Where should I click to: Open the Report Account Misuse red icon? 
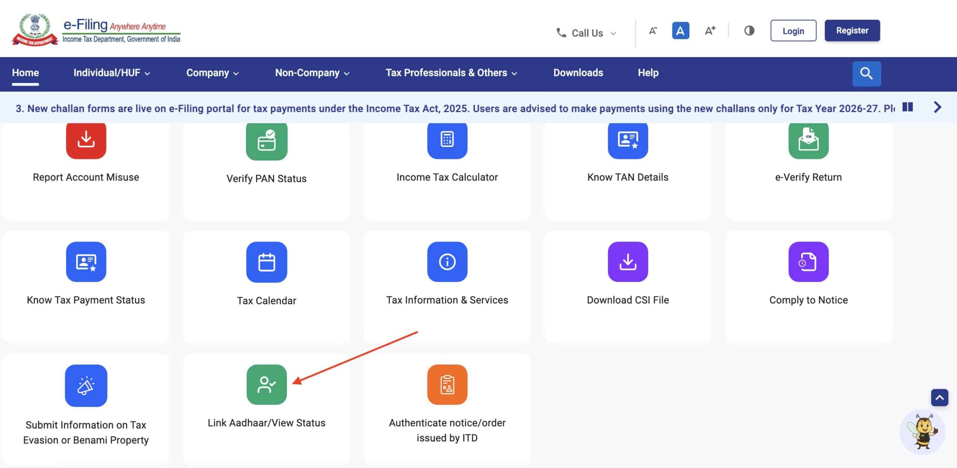[x=86, y=141]
